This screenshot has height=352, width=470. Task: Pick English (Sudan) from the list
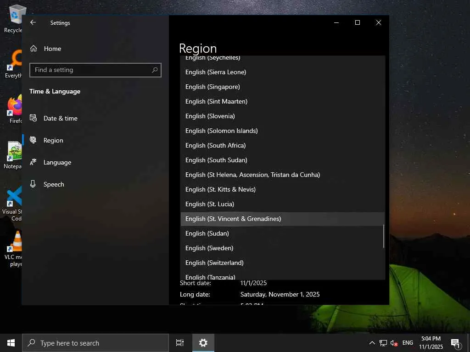point(283,233)
